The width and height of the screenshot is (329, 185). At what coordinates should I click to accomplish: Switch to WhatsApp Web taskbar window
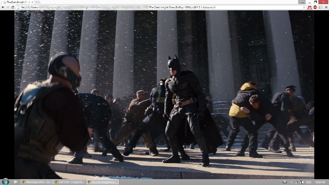[37, 182]
